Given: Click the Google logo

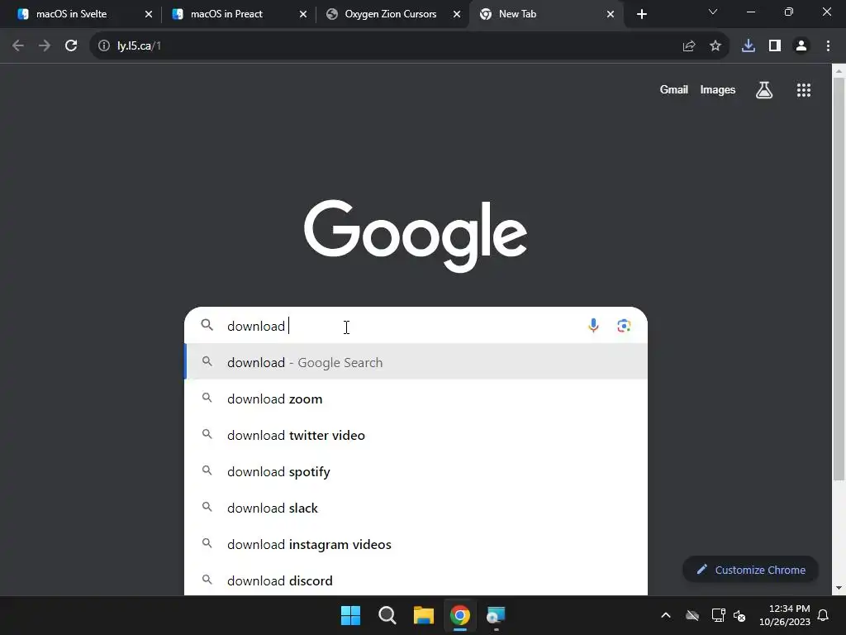Looking at the screenshot, I should tap(416, 236).
